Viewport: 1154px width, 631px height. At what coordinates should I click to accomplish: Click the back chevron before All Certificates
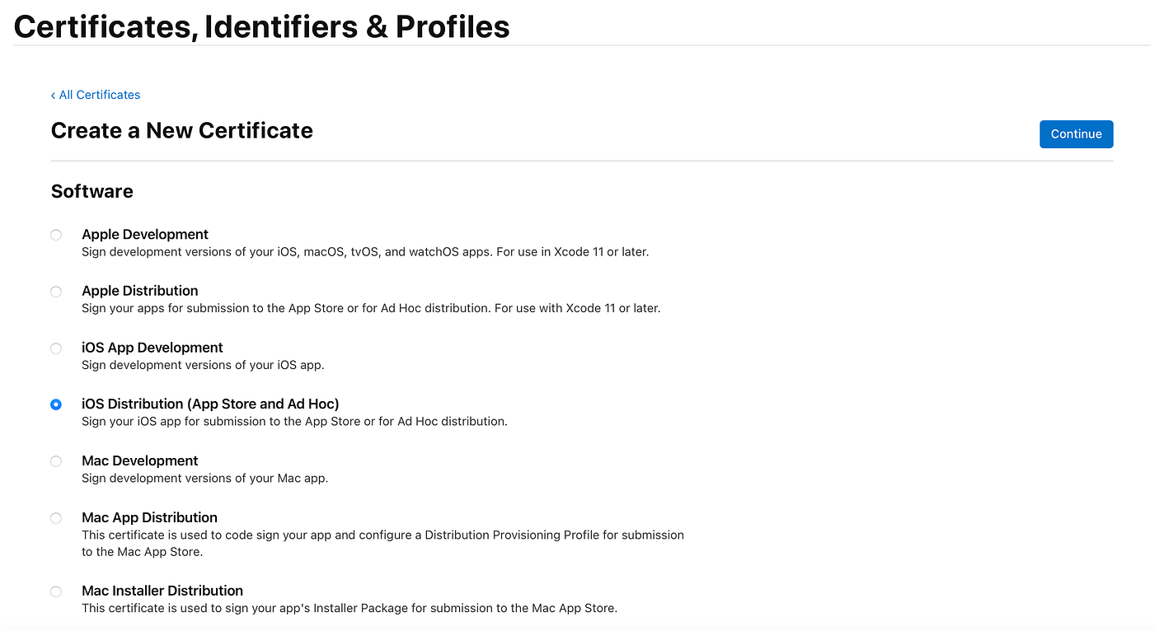click(54, 96)
